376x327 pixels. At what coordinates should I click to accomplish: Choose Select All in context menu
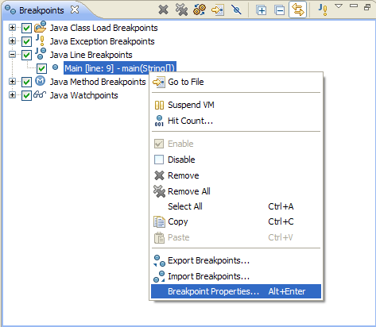pyautogui.click(x=236, y=206)
